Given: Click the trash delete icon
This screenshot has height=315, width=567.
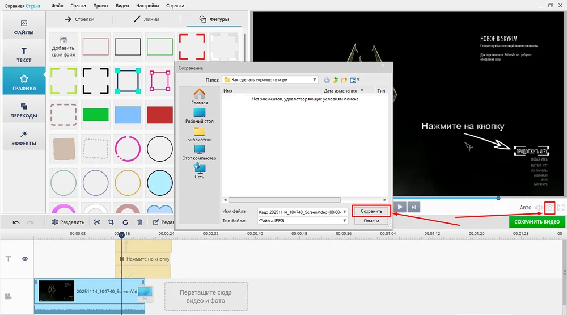Looking at the screenshot, I should 139,222.
